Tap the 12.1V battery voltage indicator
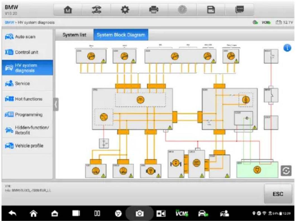 click(284, 22)
